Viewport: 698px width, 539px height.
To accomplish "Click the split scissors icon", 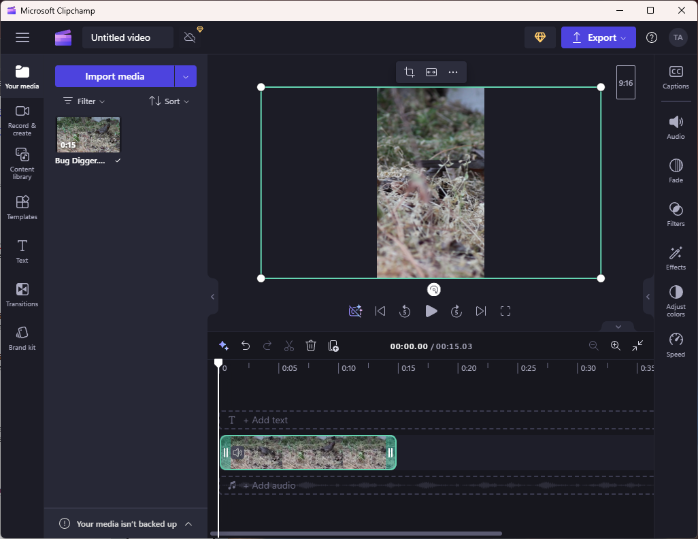I will (289, 346).
